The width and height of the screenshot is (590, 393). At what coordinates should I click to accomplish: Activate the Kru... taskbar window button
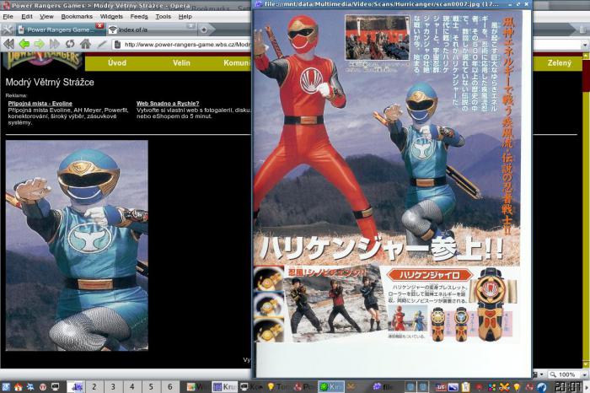tap(225, 386)
